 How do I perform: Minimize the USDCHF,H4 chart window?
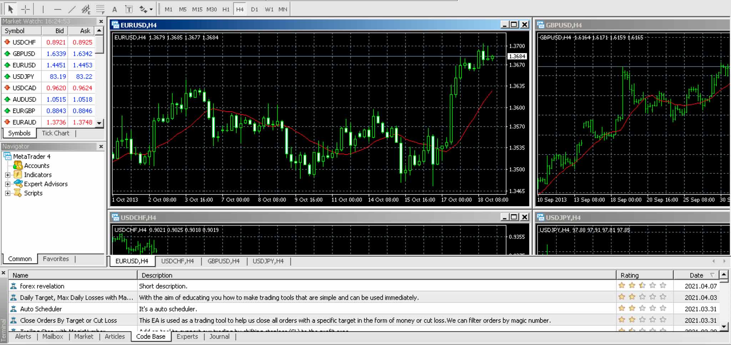click(504, 217)
